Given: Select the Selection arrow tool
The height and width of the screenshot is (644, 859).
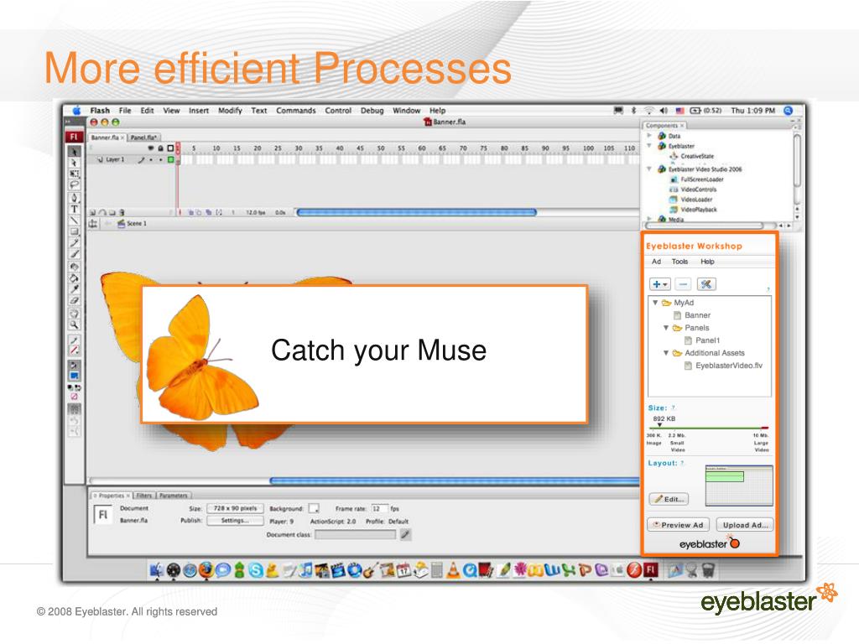Looking at the screenshot, I should 74,151.
